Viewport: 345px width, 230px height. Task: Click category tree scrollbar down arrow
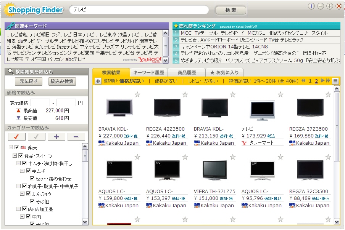85,222
